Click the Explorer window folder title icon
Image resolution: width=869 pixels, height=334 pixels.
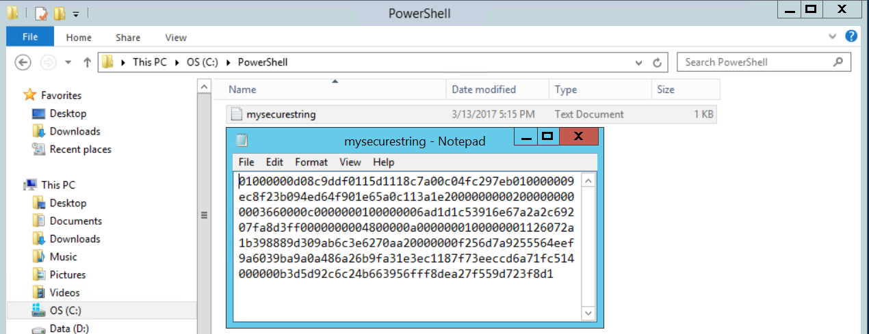pos(12,12)
